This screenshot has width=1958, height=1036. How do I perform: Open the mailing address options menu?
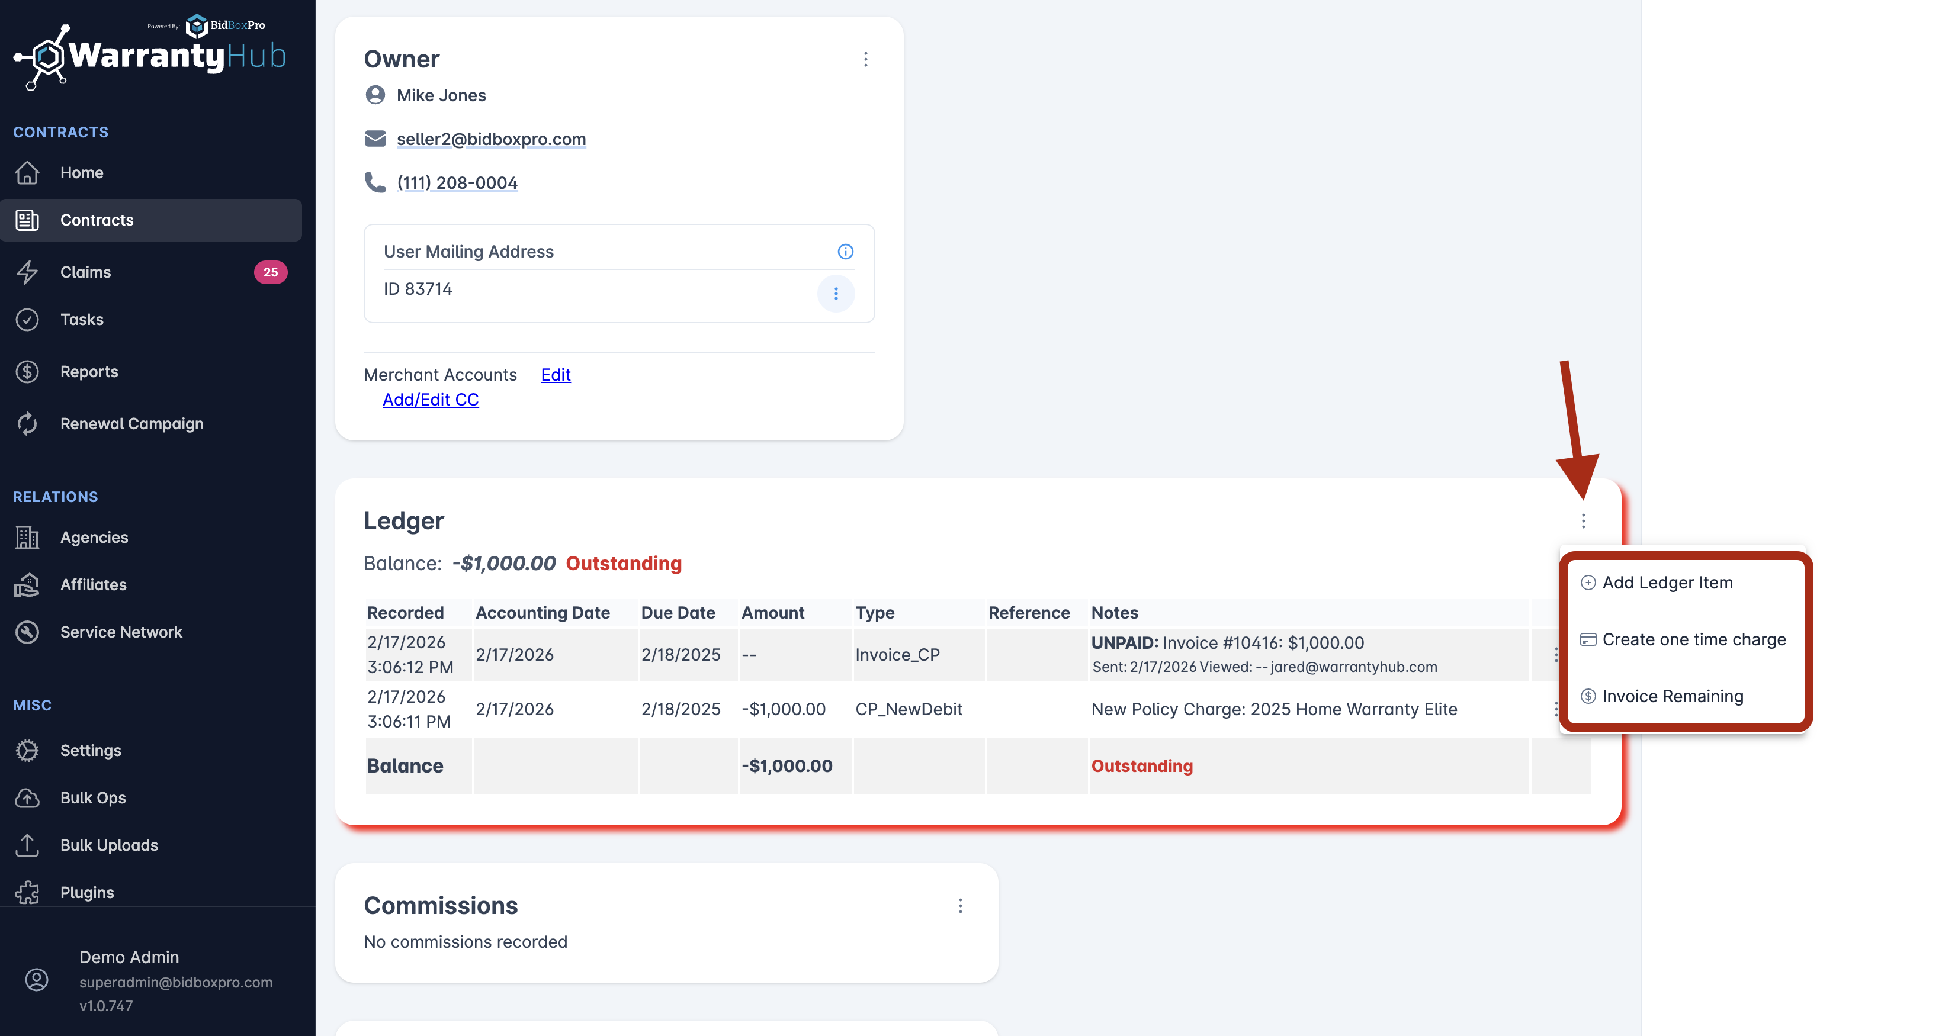pyautogui.click(x=835, y=294)
